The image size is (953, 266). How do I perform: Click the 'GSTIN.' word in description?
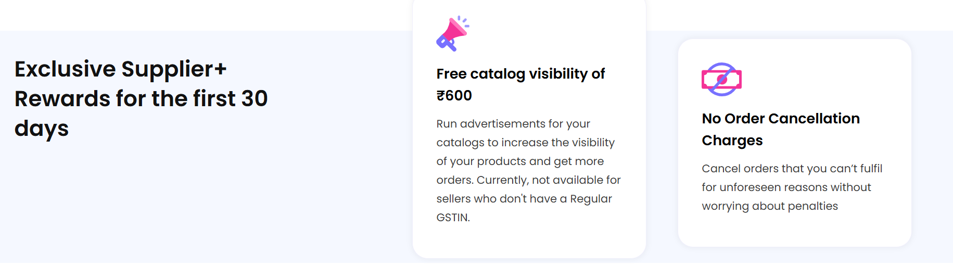pos(453,218)
